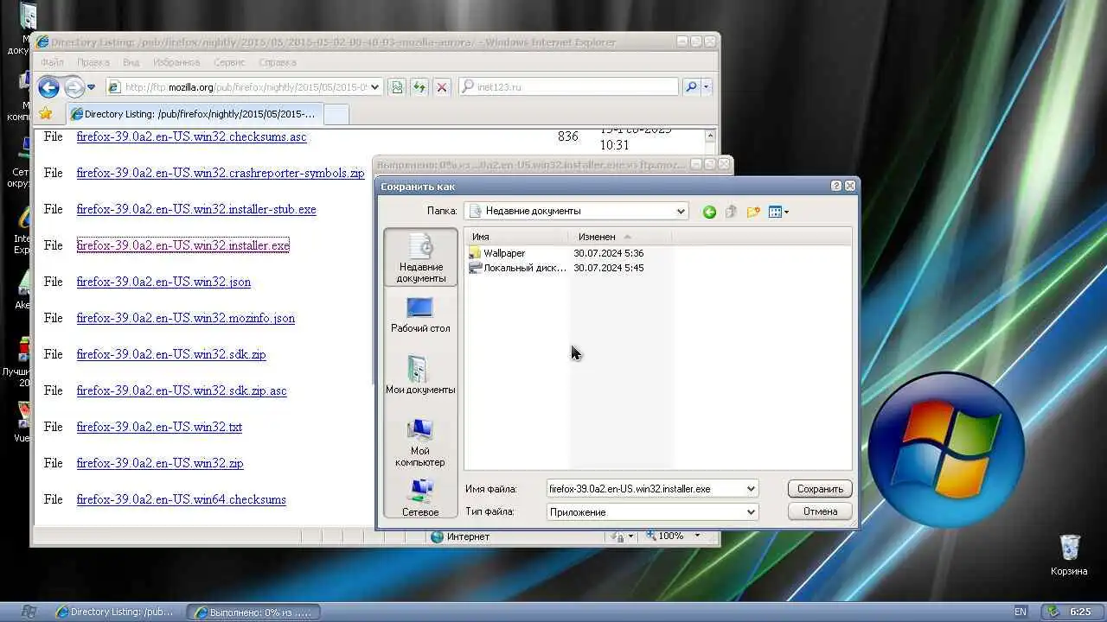Open the Views menu icon in Save dialog
The height and width of the screenshot is (622, 1107).
point(778,212)
